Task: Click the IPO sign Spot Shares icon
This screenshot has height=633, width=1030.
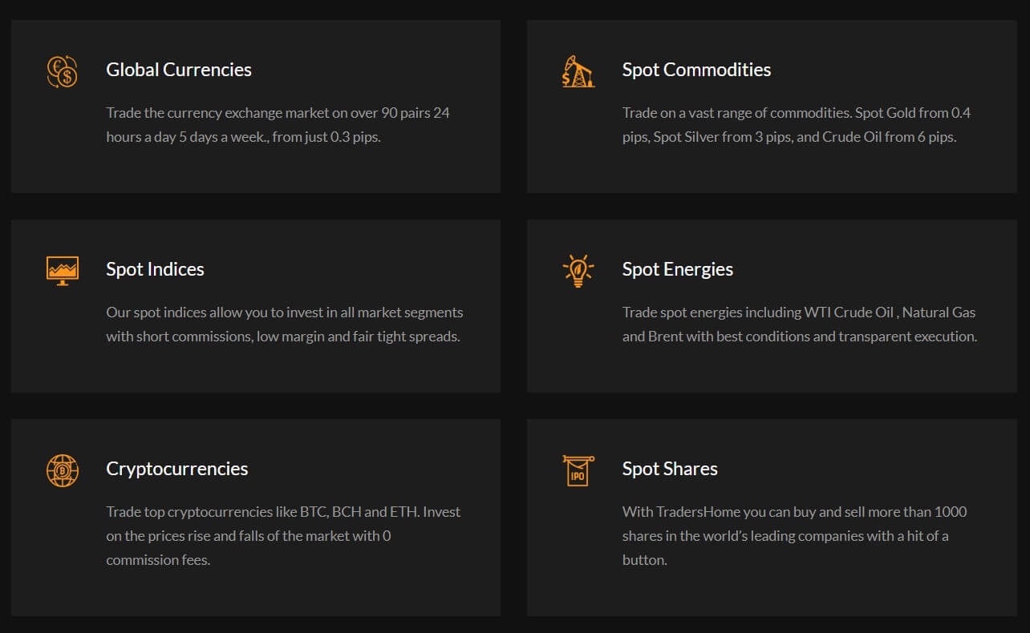Action: tap(578, 470)
